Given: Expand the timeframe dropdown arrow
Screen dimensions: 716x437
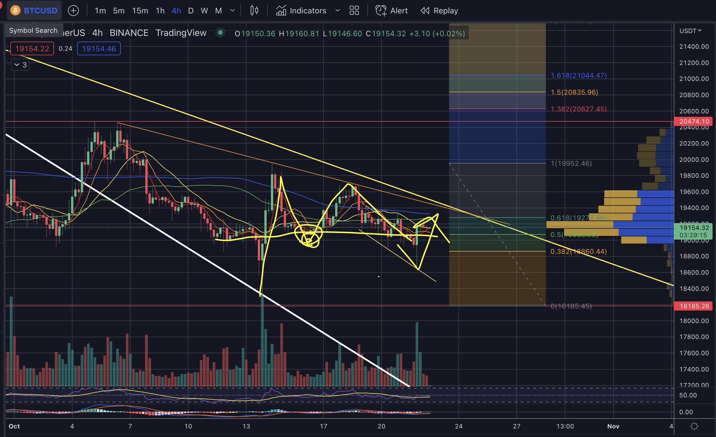Looking at the screenshot, I should (x=232, y=11).
